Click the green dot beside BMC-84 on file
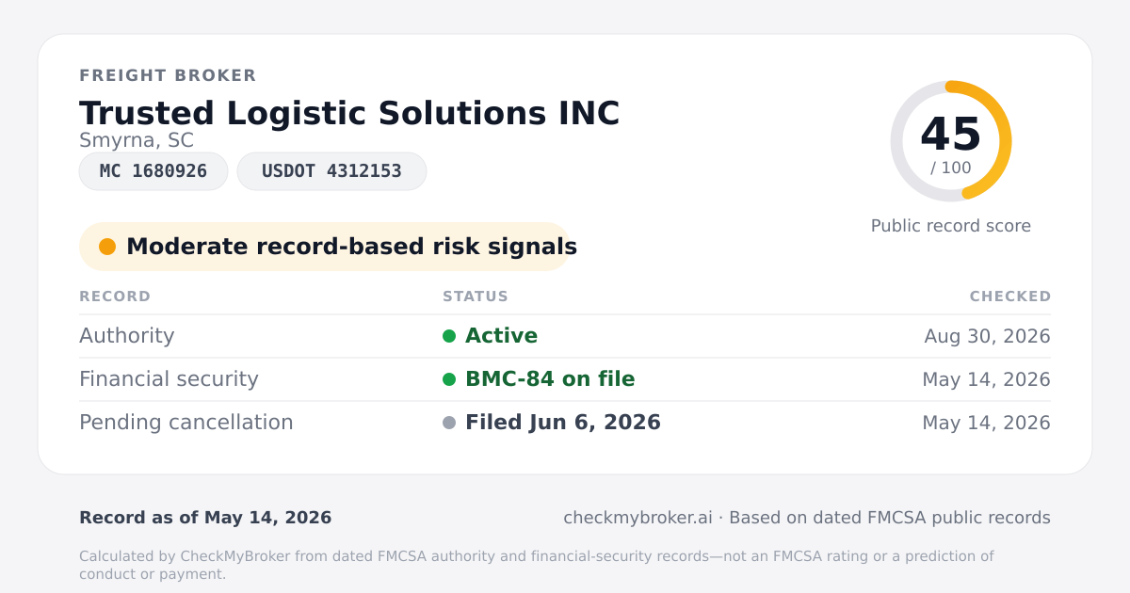Image resolution: width=1130 pixels, height=593 pixels. coord(449,379)
